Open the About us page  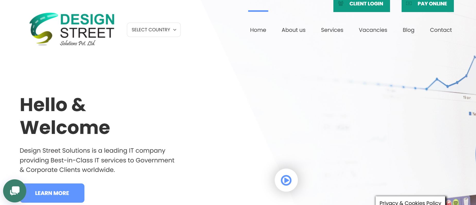pyautogui.click(x=293, y=30)
